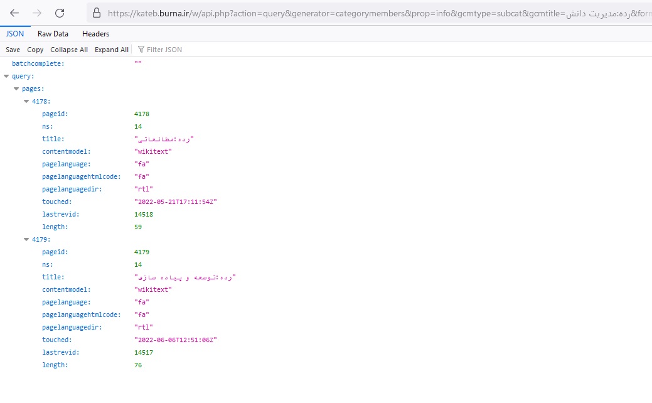Screen dimensions: 652x403
Task: Click Collapse All in the toolbar
Action: coord(69,50)
